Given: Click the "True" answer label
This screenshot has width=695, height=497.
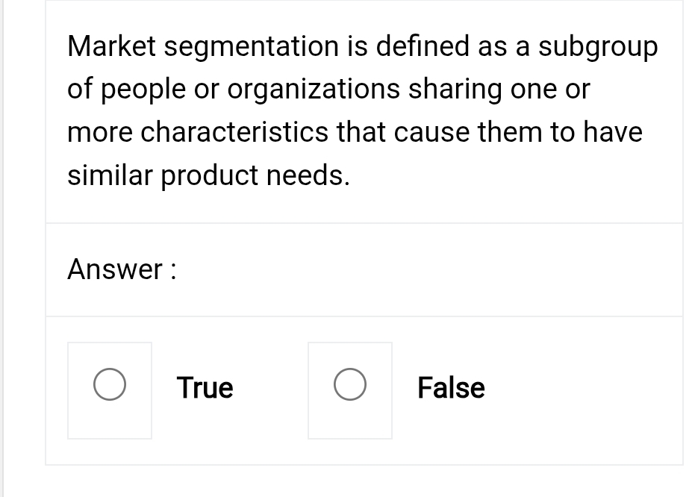Looking at the screenshot, I should (x=205, y=388).
